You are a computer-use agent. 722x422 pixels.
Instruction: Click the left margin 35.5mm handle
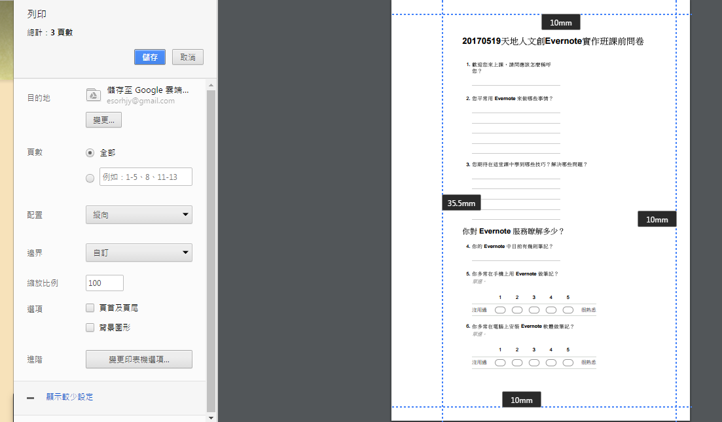pos(461,203)
